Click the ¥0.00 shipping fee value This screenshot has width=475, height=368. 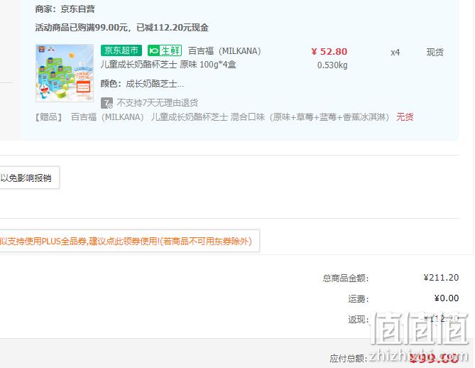coord(446,298)
